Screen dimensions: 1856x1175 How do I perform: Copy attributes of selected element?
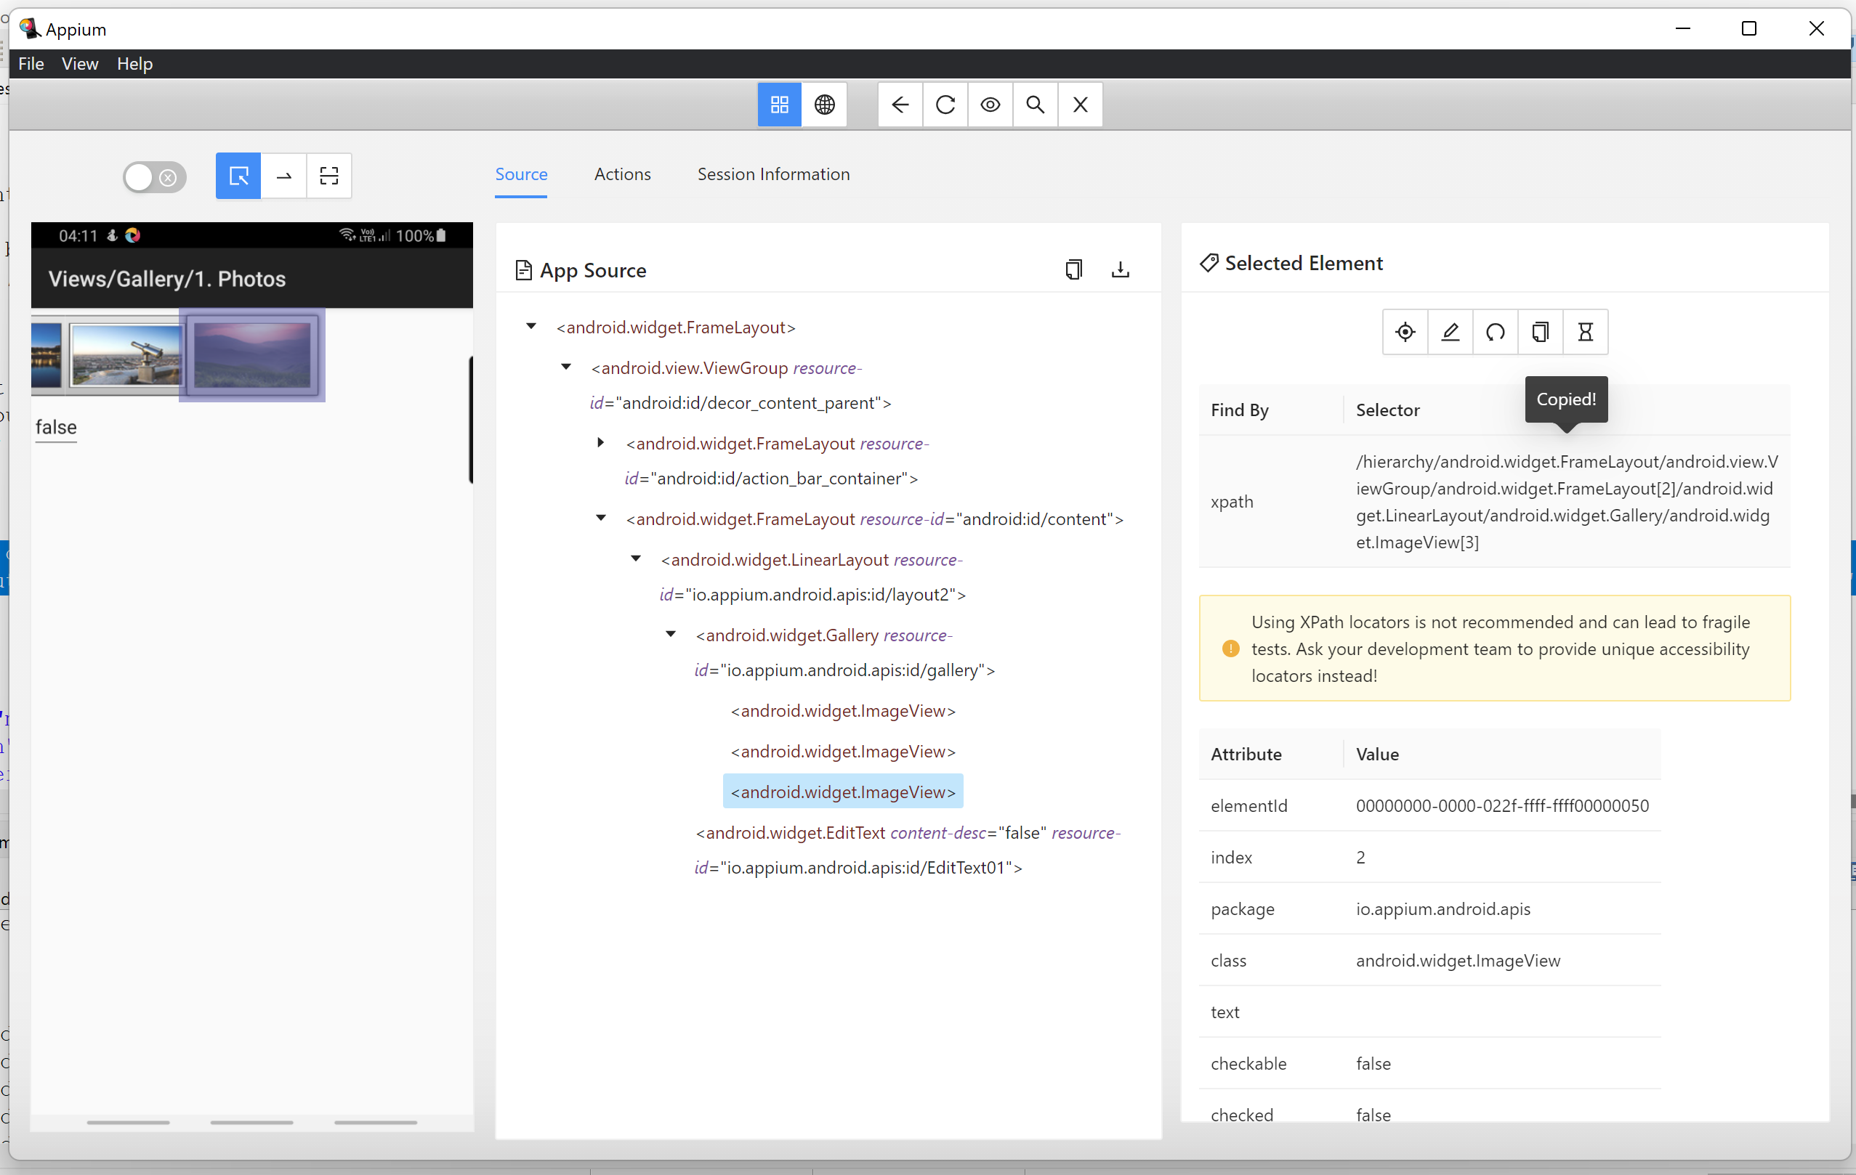point(1539,332)
